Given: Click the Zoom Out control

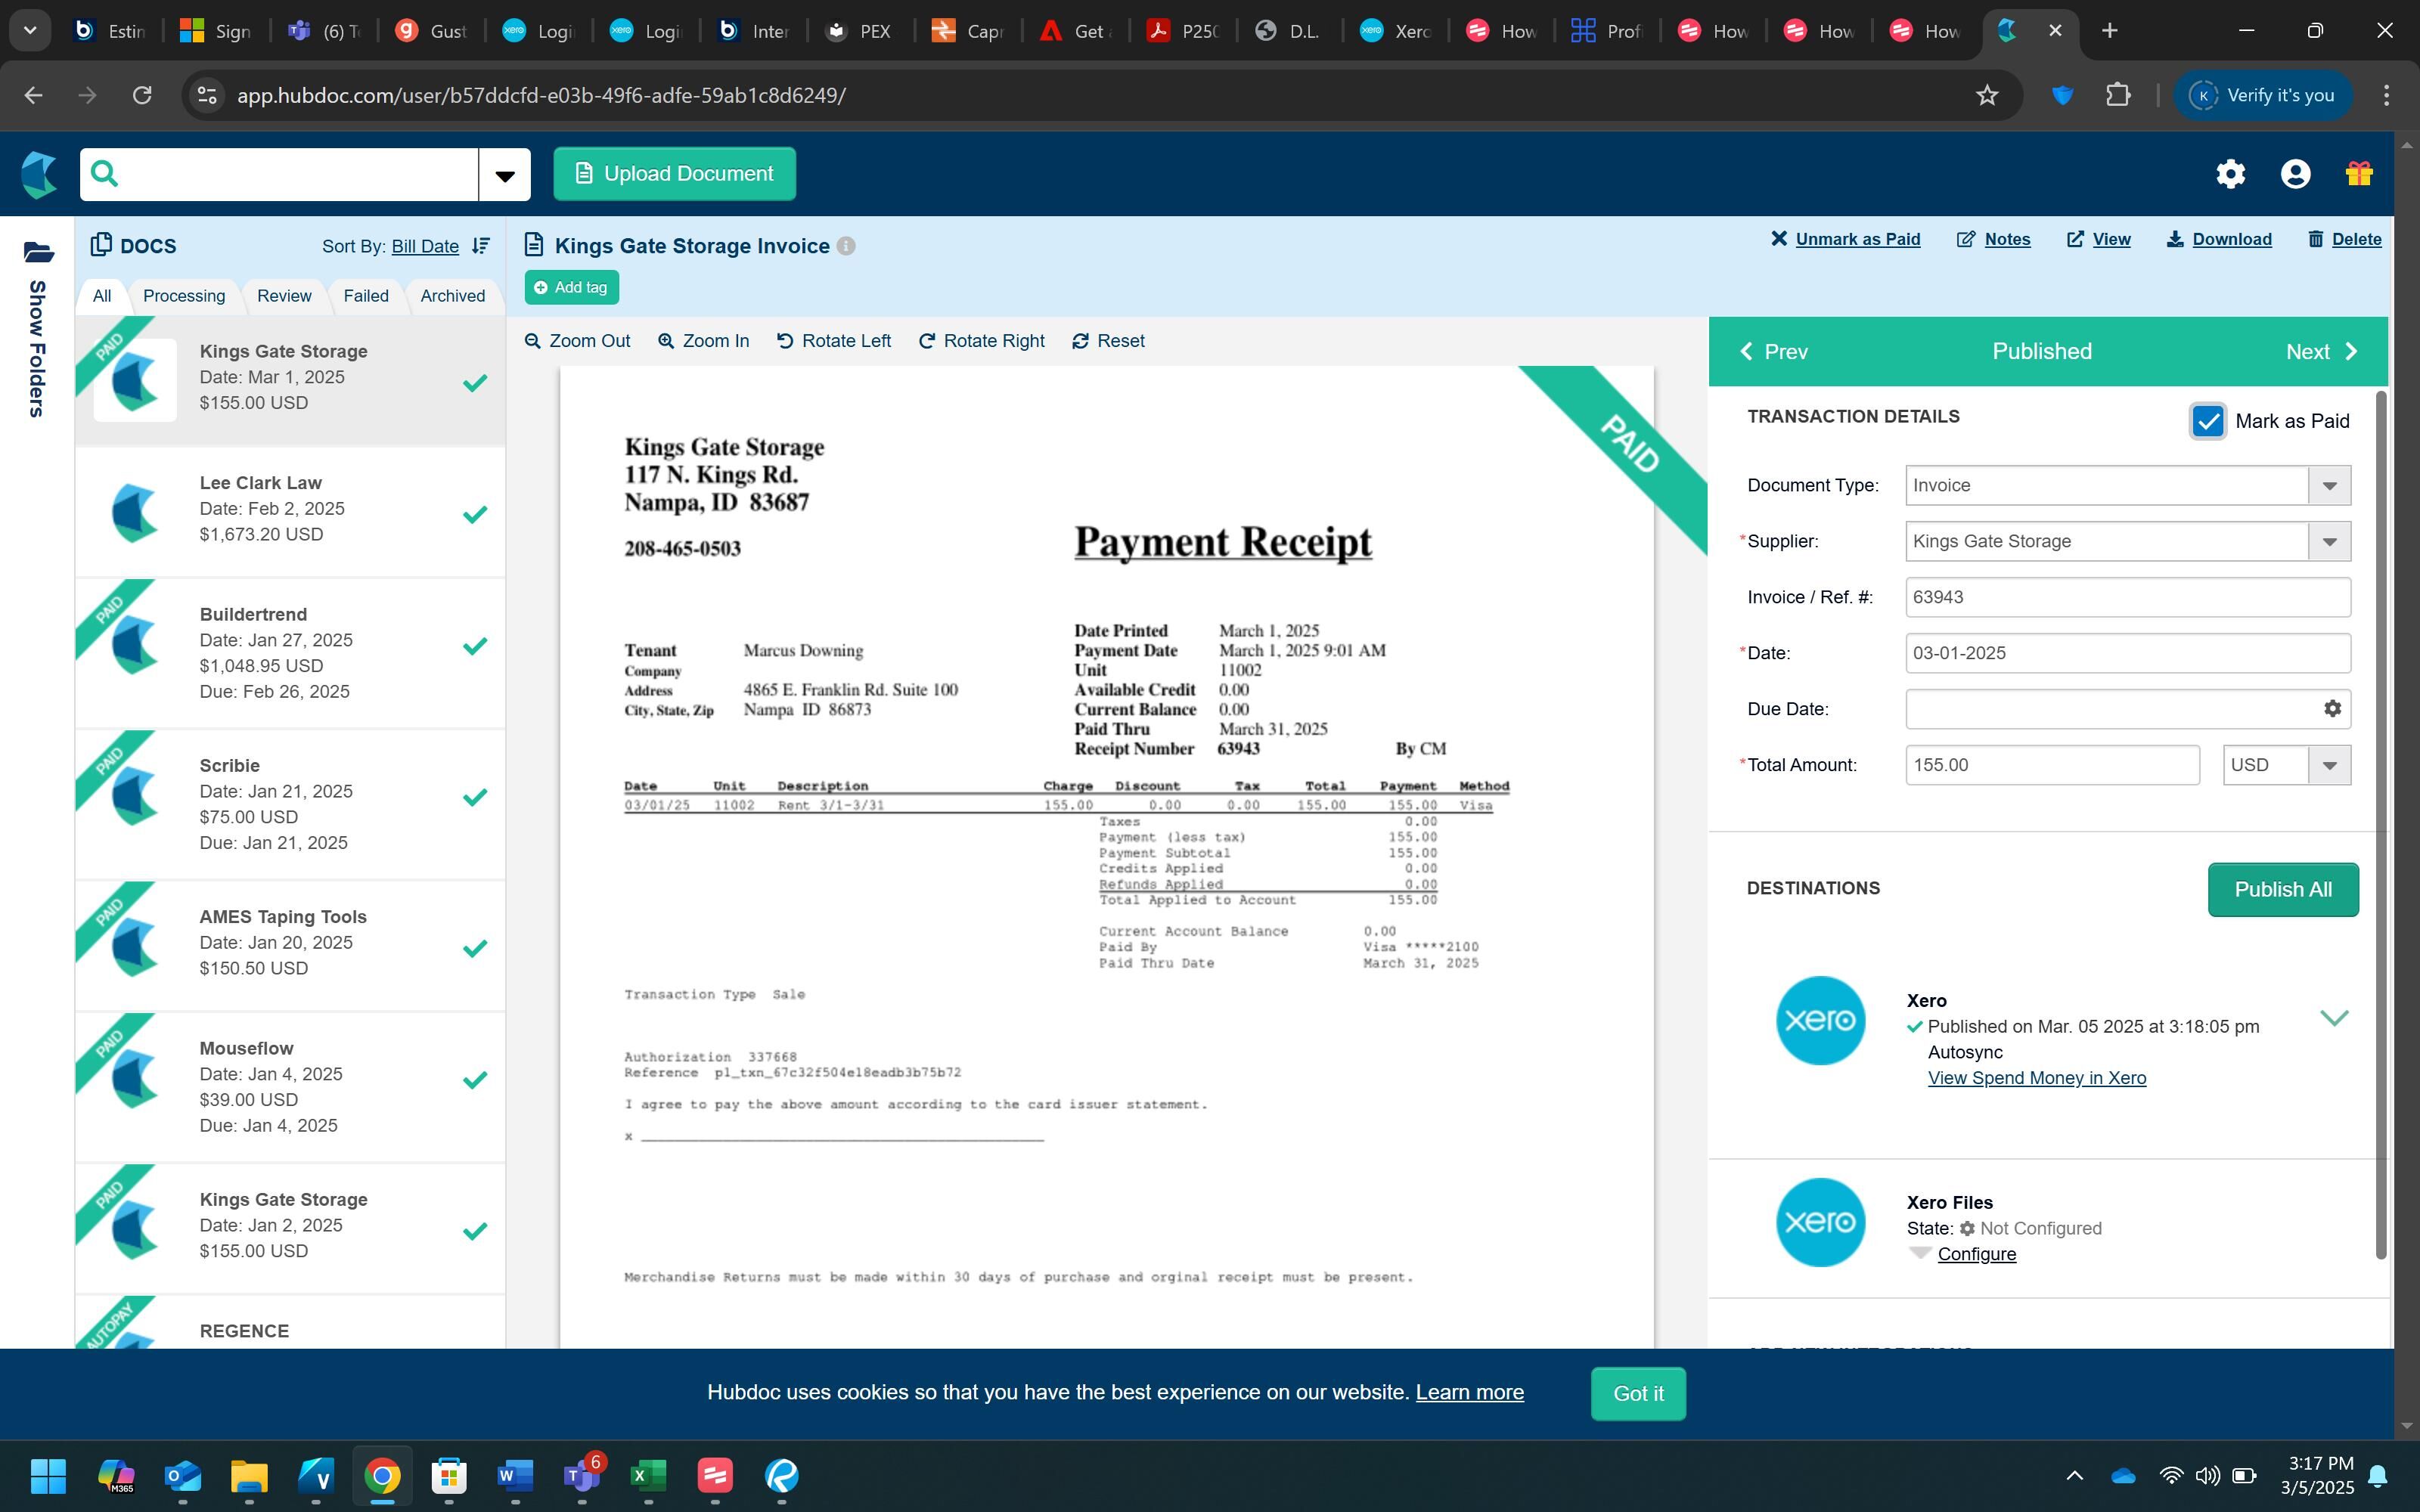Looking at the screenshot, I should (577, 341).
